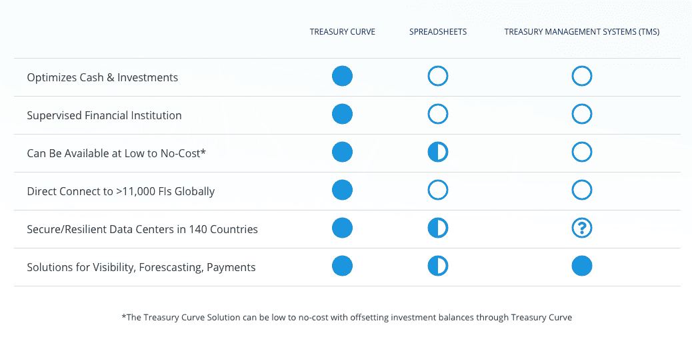Click Treasury Curve filled circle for Supervised Financial Institution
This screenshot has height=361, width=692.
(x=342, y=114)
